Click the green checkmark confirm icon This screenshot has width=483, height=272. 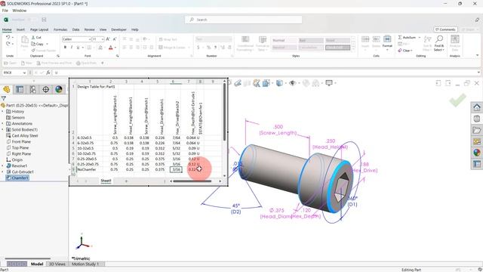tap(457, 100)
